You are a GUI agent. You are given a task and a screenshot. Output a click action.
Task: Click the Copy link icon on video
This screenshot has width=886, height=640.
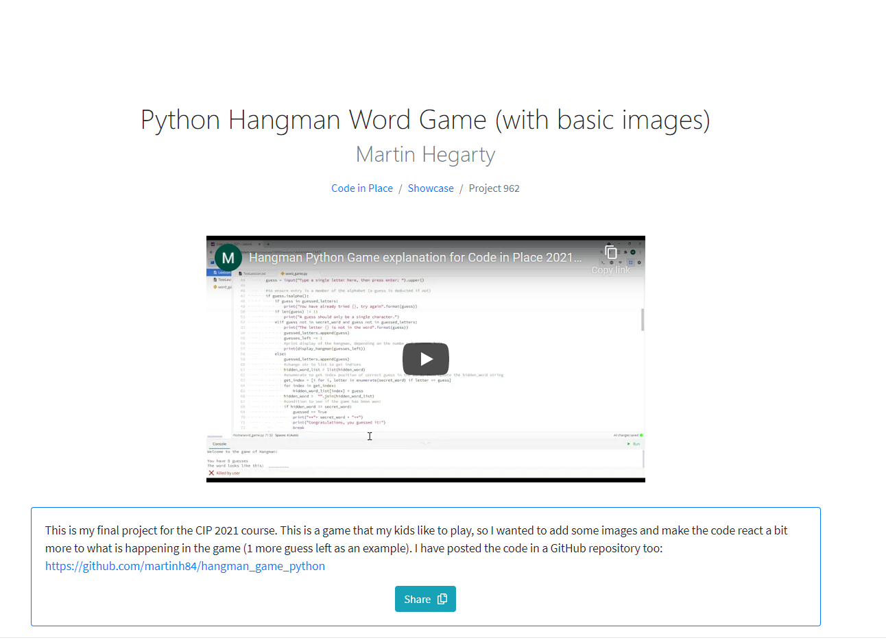tap(610, 253)
